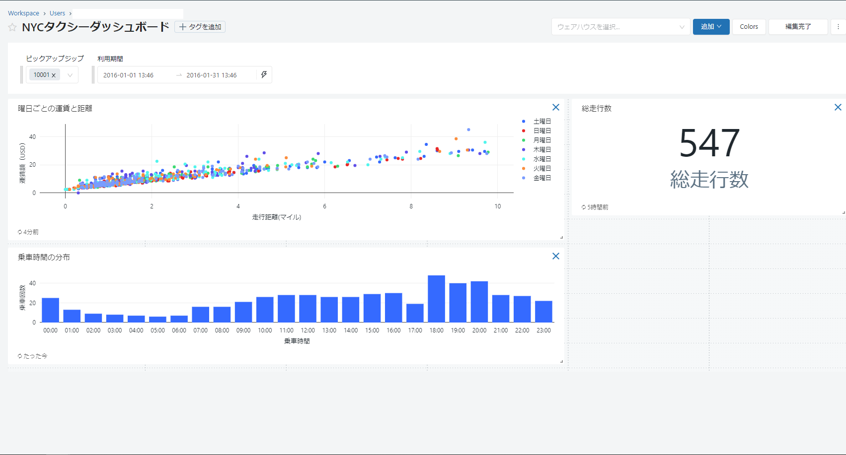The height and width of the screenshot is (455, 846).
Task: Go to Workspace in the breadcrumb
Action: (x=23, y=13)
